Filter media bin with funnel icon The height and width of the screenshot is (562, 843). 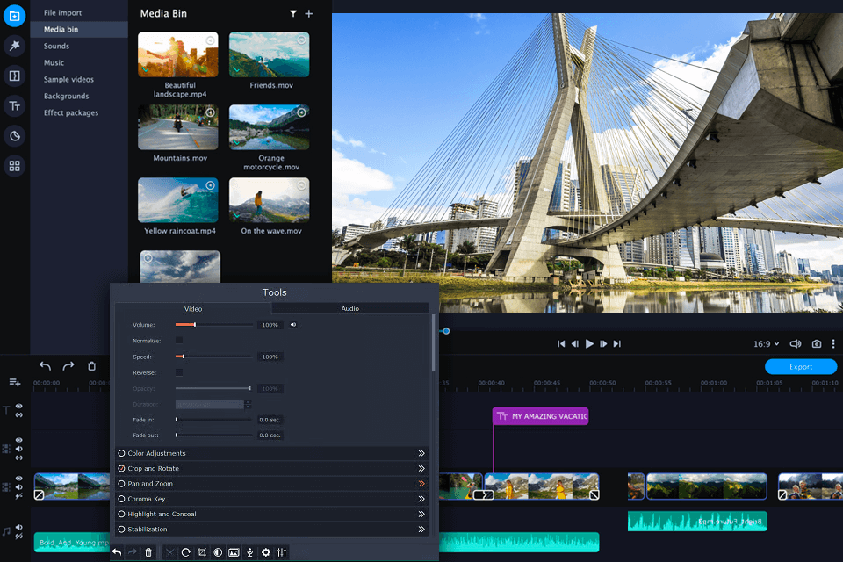click(293, 14)
